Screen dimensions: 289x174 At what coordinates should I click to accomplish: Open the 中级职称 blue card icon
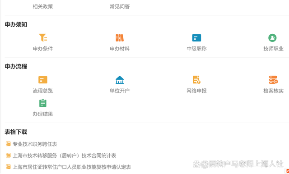pyautogui.click(x=196, y=38)
